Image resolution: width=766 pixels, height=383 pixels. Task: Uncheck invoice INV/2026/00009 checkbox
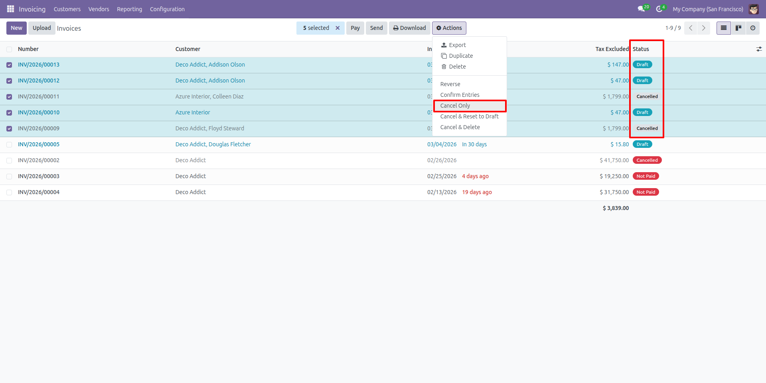9,129
